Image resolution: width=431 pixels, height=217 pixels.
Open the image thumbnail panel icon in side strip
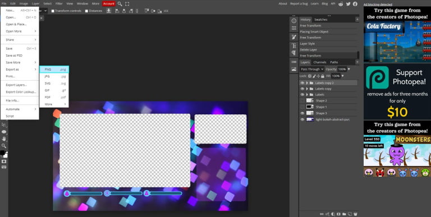(x=294, y=69)
